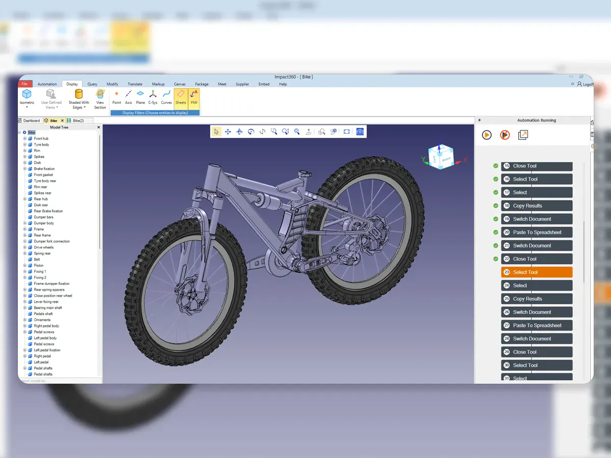611x458 pixels.
Task: Click the stop automation button
Action: point(505,135)
